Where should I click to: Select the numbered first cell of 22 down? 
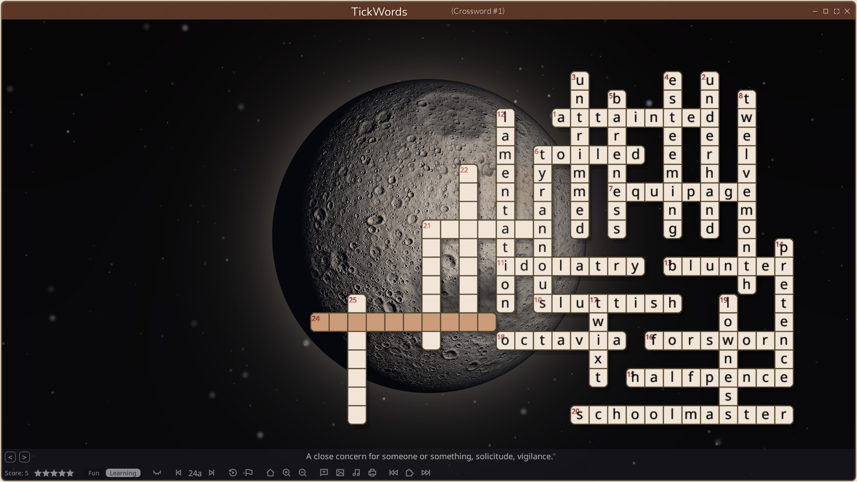point(468,174)
